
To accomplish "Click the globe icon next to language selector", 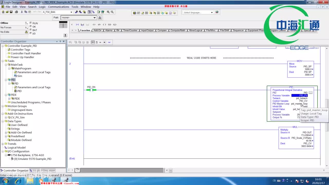I will coord(217,12).
